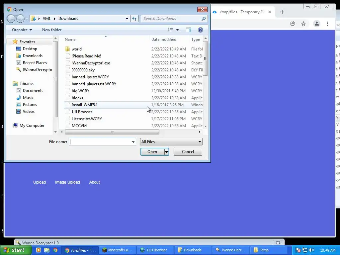Viewport: 340px width, 255px height.
Task: Change view using the view layout icon
Action: tap(170, 30)
